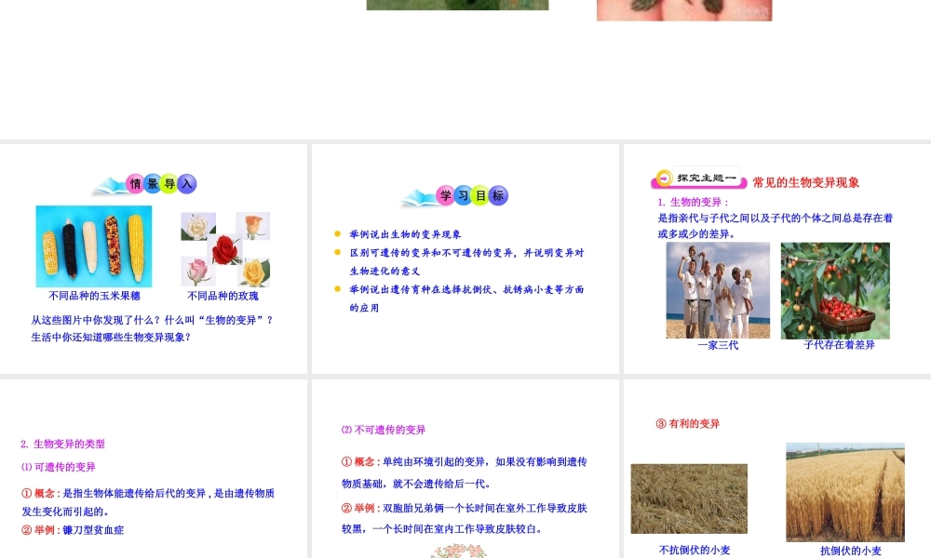Click the subheading ⑵ 不可遗传的变异
931x558 pixels.
point(383,430)
